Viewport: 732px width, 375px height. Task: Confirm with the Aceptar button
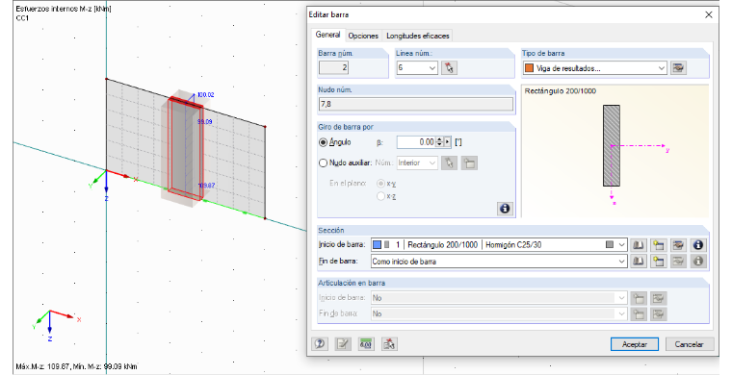pos(635,345)
